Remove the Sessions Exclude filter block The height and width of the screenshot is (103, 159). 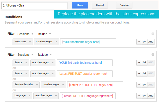153,55
